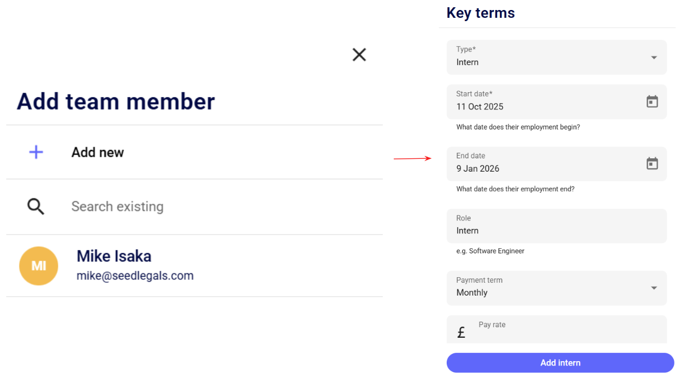Screen dimensions: 680x380
Task: Select team member name Mike Isaka
Action: click(114, 256)
